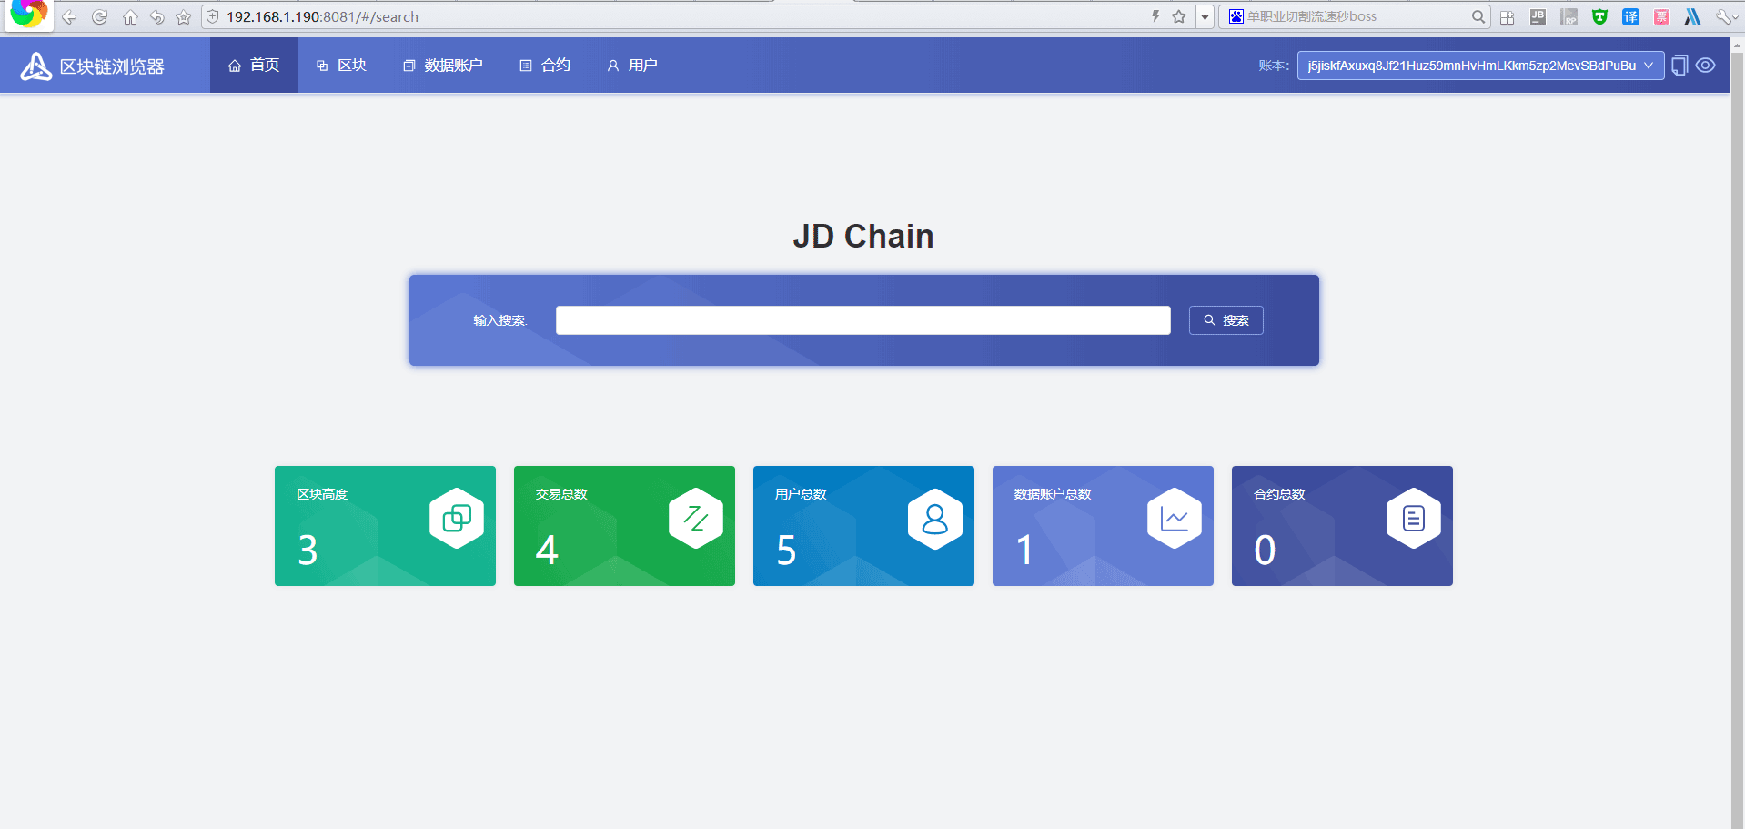The image size is (1745, 829).
Task: Click the 交易总数 hexagon icon
Action: [x=696, y=519]
